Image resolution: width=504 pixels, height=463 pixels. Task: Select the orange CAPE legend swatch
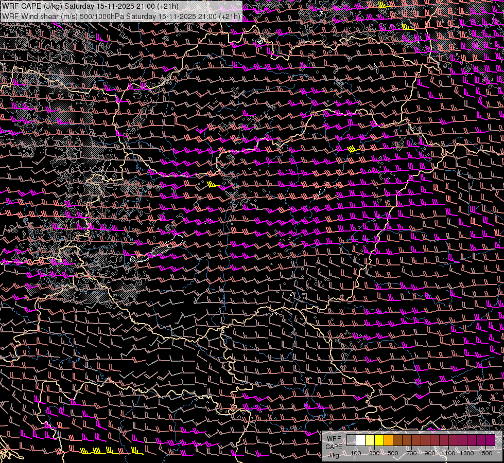pyautogui.click(x=388, y=440)
